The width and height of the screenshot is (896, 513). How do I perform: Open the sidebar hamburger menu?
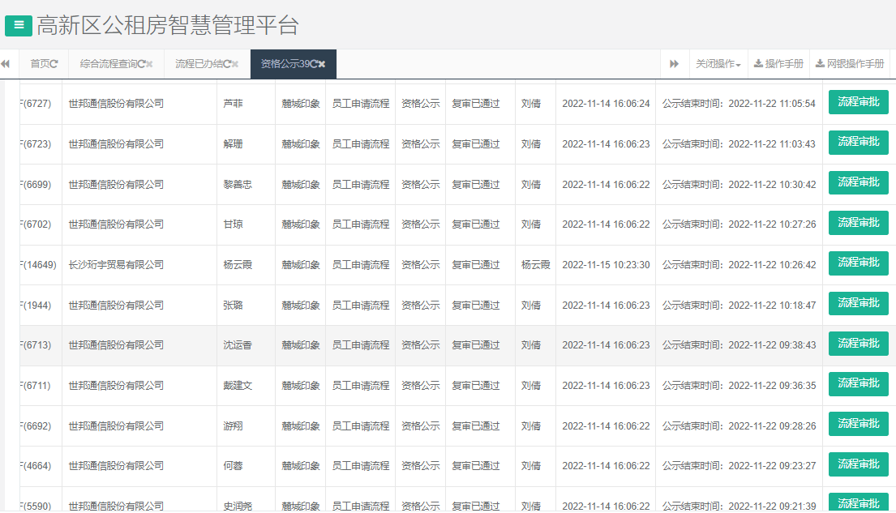(x=17, y=25)
